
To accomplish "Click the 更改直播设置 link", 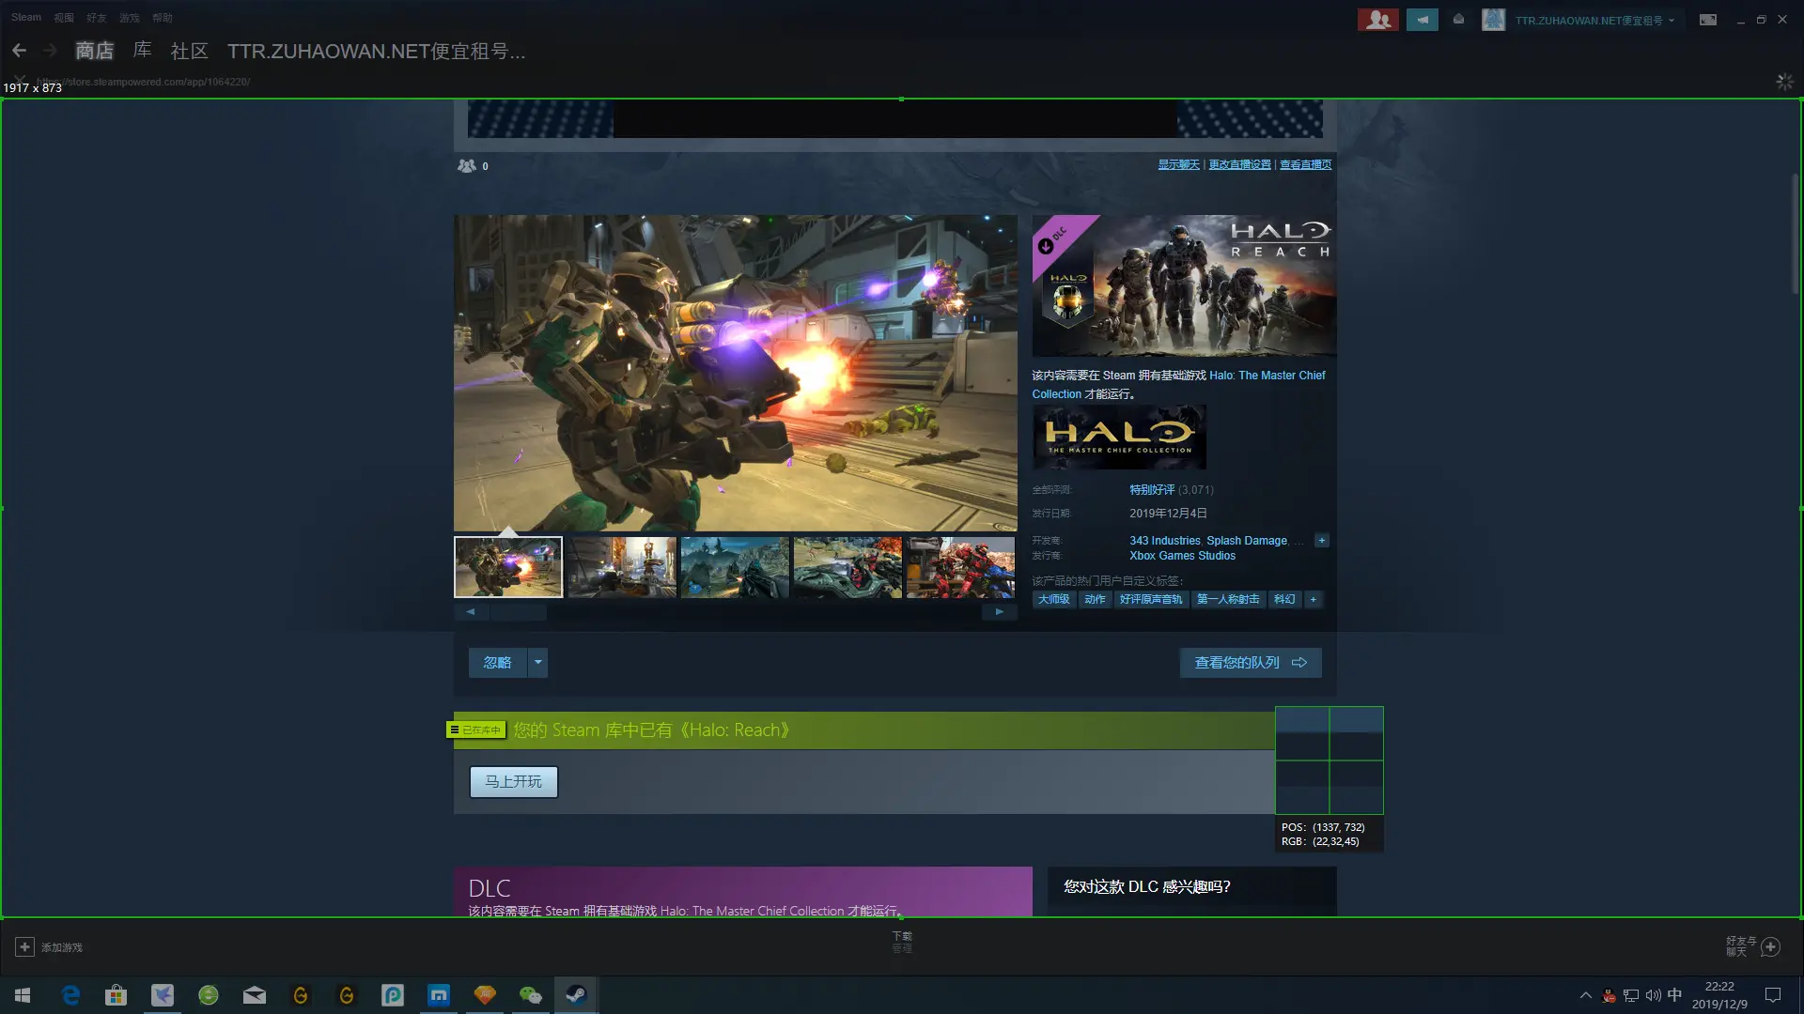I will pos(1239,164).
